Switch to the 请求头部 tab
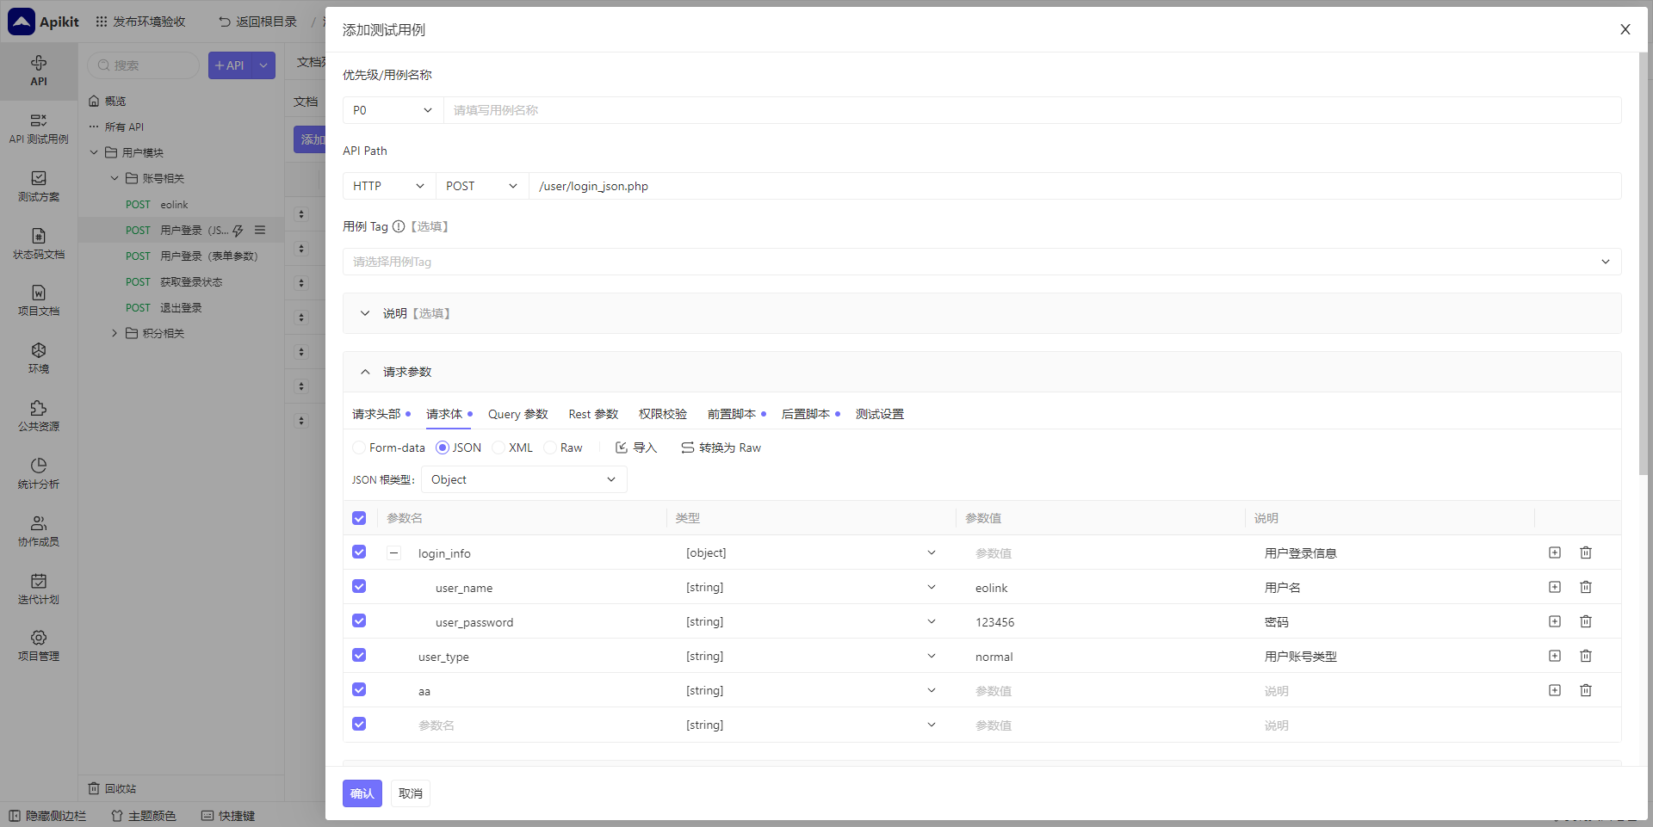Screen dimensions: 1653x827 click(376, 414)
